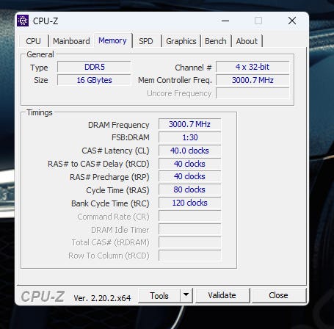Select the Memory tab
Screen dimensions: 334x329
(x=112, y=40)
